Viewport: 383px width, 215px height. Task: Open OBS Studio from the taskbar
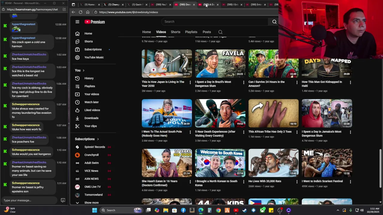pyautogui.click(x=280, y=210)
